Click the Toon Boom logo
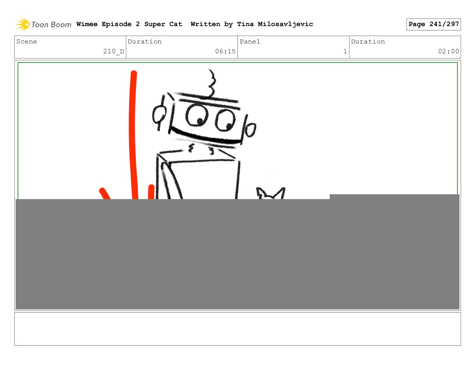 click(44, 24)
